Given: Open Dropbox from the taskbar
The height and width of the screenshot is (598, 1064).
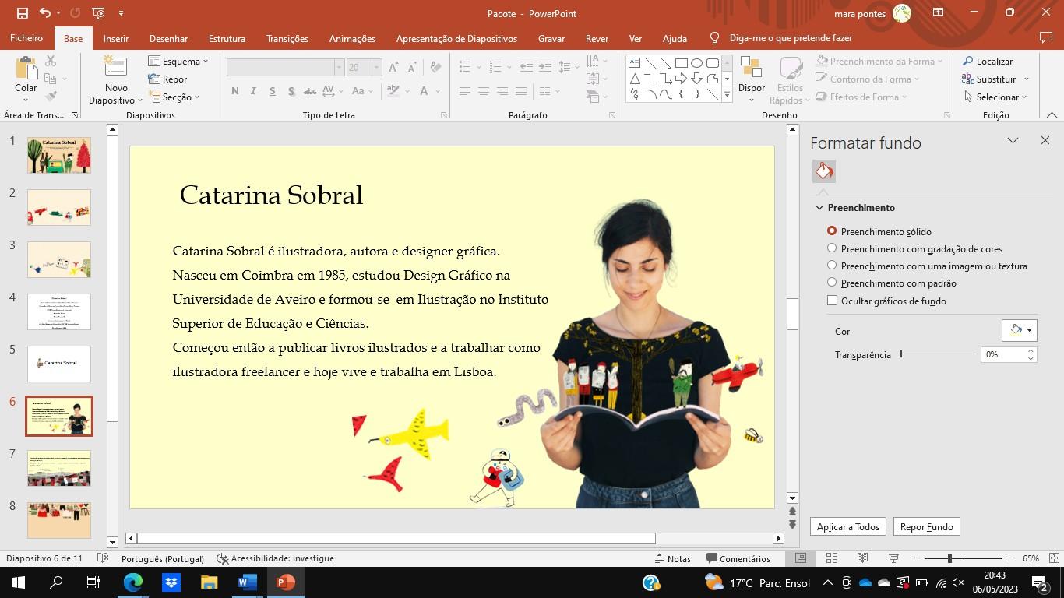Looking at the screenshot, I should click(171, 582).
